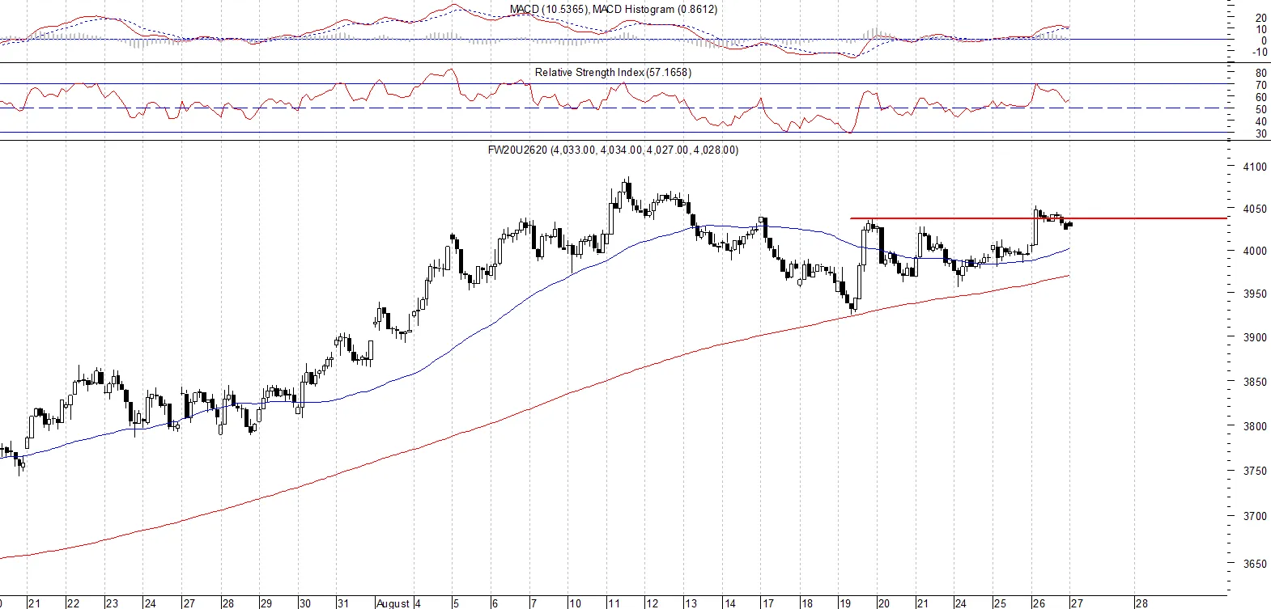This screenshot has height=609, width=1271.
Task: Click the 3650 price level label
Action: [1255, 564]
